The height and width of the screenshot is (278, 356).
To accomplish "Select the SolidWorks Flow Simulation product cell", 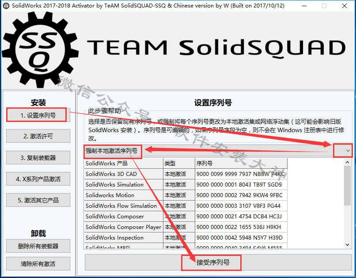I will pos(124,206).
